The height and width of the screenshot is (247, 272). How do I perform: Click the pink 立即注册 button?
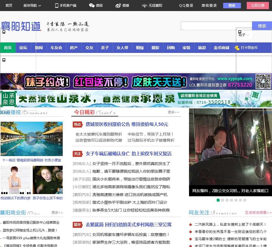click(258, 6)
